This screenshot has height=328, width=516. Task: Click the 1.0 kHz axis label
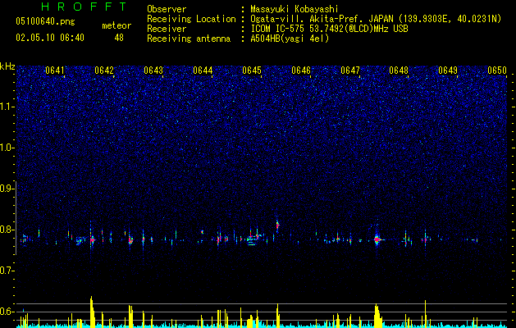(x=7, y=148)
